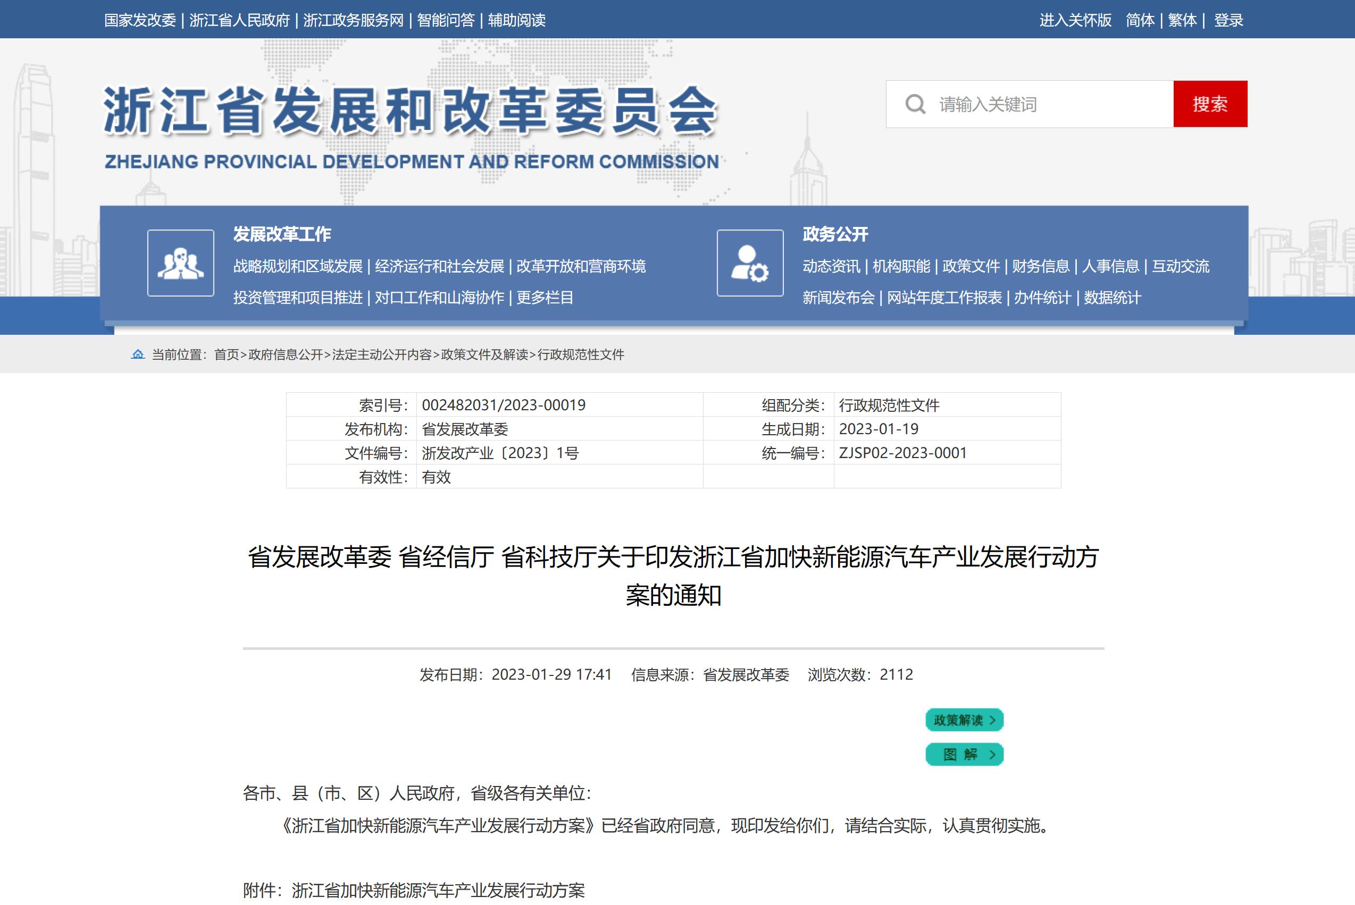Screen dimensions: 1355x905
Task: Open 战略规划和区域发展 menu item
Action: click(x=298, y=266)
